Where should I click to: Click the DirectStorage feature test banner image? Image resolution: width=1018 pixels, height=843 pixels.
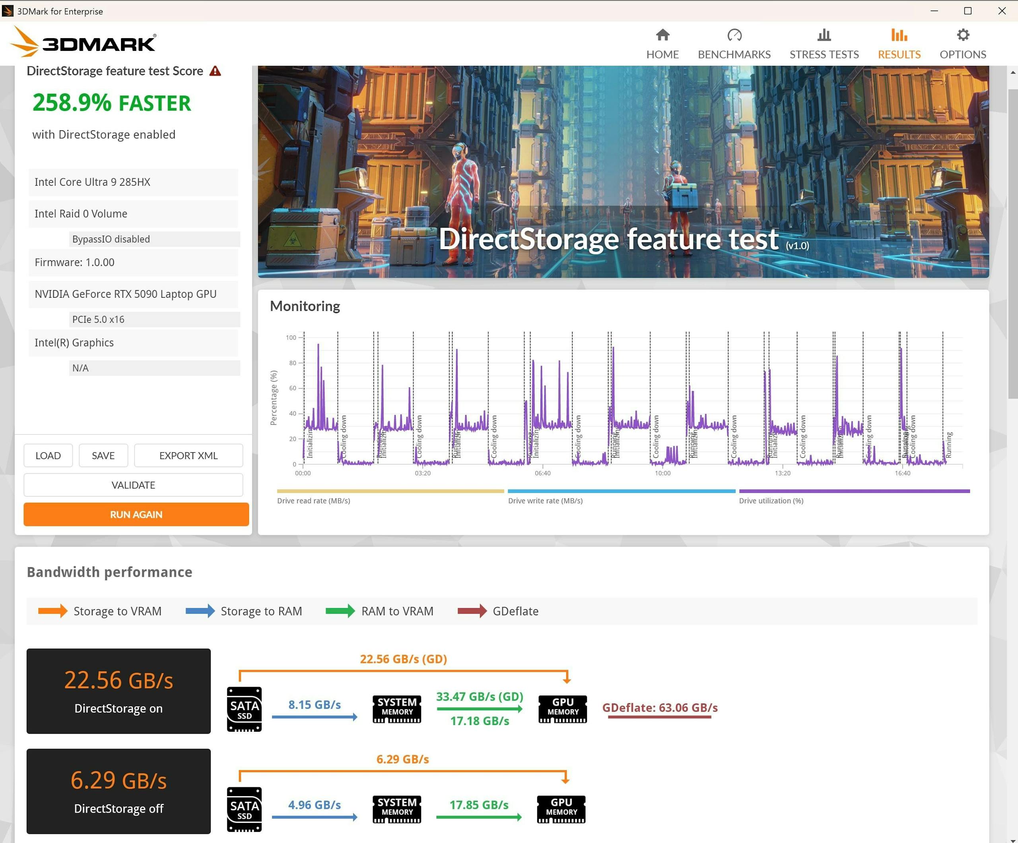tap(624, 172)
